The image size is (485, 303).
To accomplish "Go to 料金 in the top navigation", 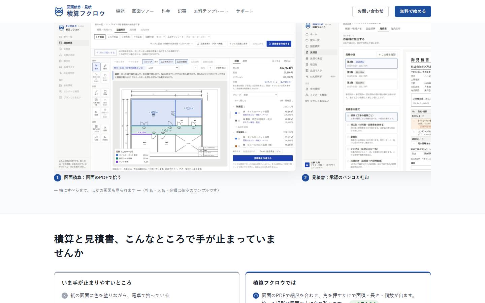I will click(166, 11).
